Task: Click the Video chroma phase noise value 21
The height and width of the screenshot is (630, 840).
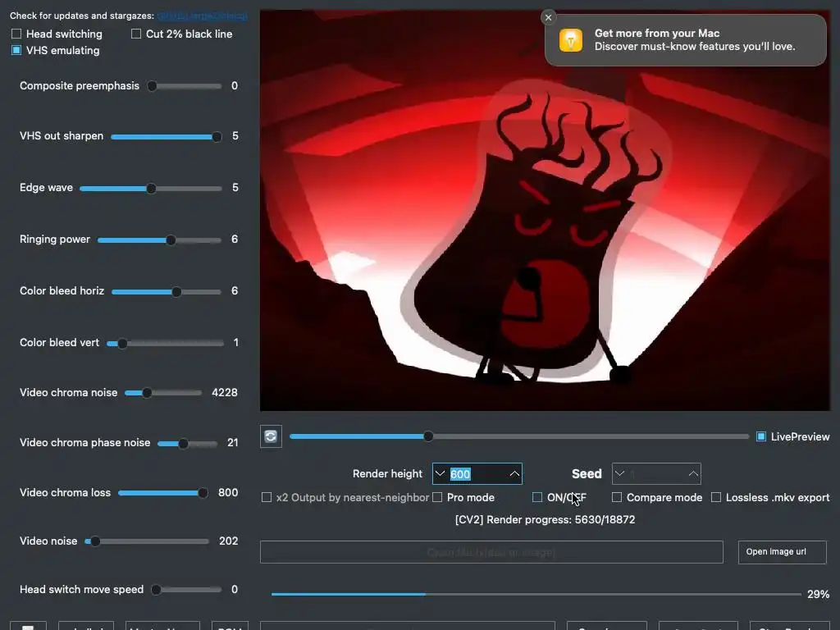Action: pyautogui.click(x=232, y=442)
